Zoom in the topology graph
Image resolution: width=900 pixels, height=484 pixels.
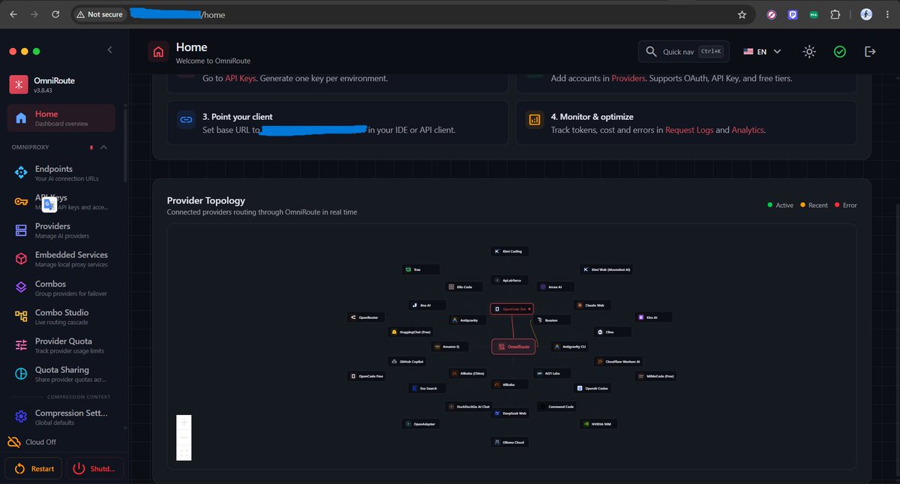(x=184, y=422)
